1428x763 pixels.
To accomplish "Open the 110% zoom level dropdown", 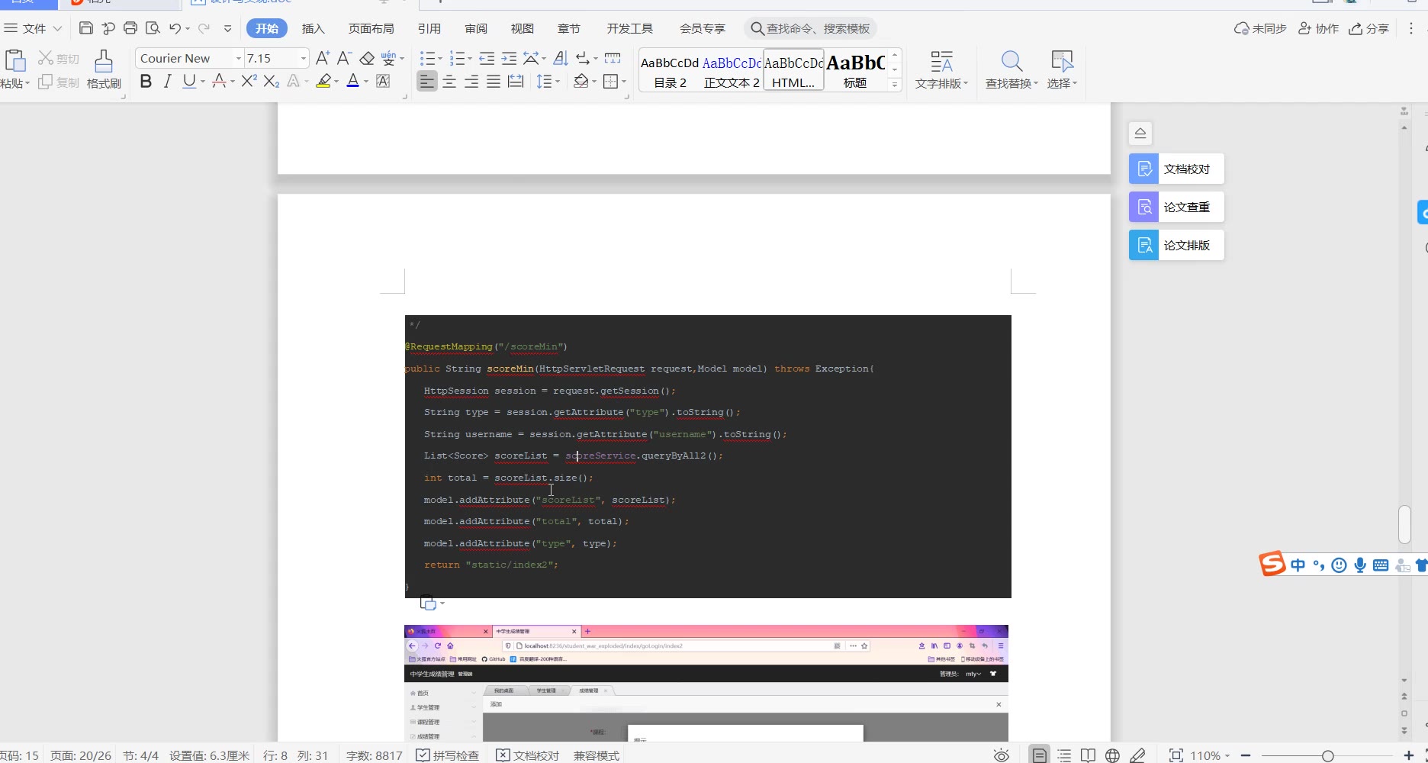I will pyautogui.click(x=1211, y=755).
